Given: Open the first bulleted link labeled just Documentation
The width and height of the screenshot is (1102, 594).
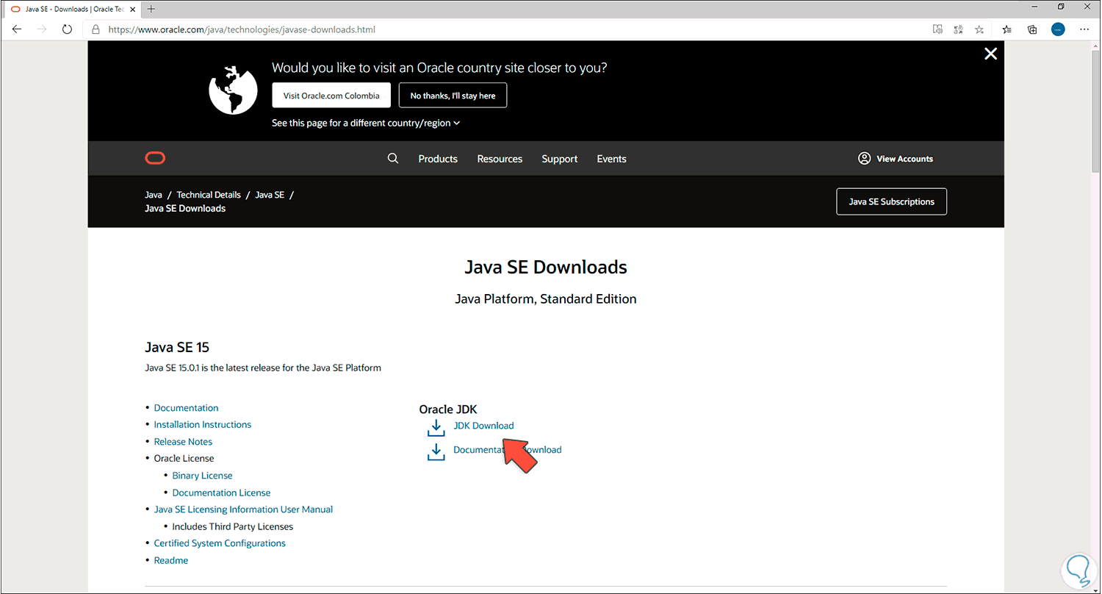Looking at the screenshot, I should [186, 408].
